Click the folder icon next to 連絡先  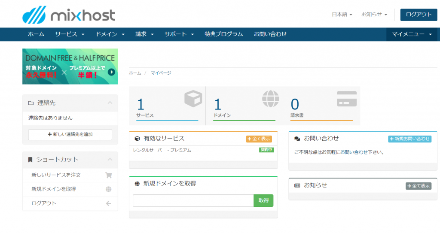(31, 103)
